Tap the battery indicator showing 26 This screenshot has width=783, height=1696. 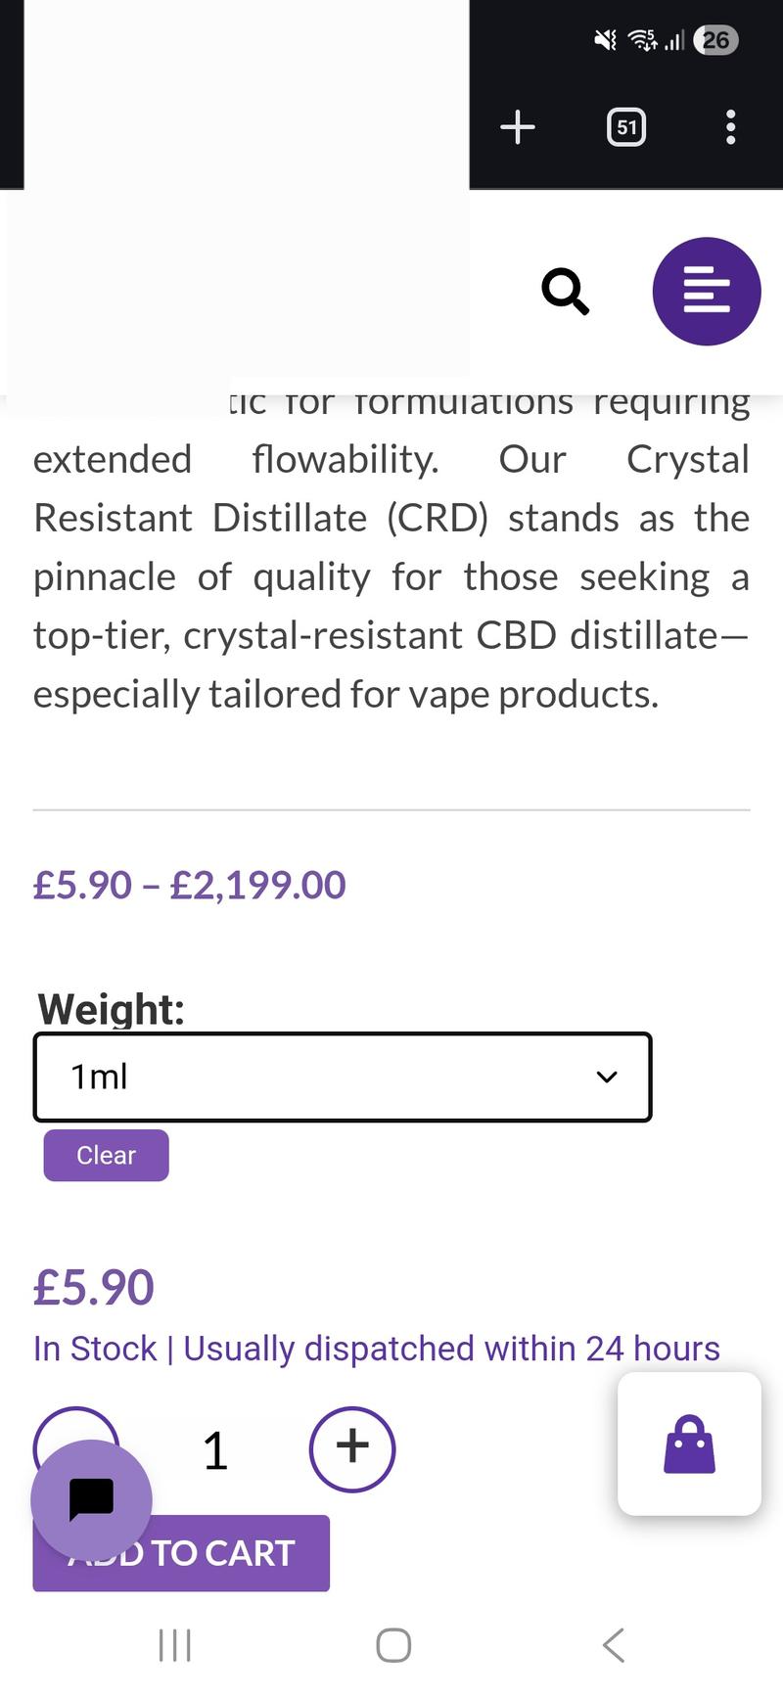(x=715, y=40)
